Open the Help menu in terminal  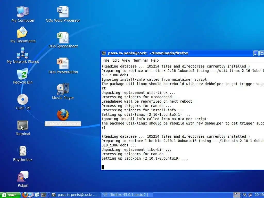click(x=155, y=60)
